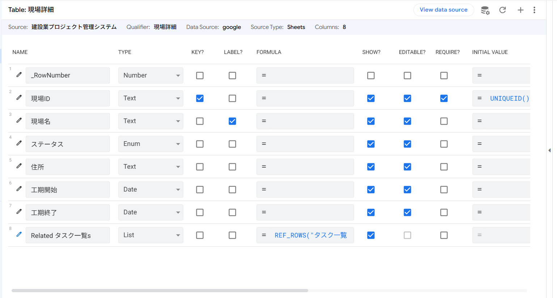Screen dimensions: 557x298
Task: Click the regenerate schema refresh icon
Action: coord(502,10)
